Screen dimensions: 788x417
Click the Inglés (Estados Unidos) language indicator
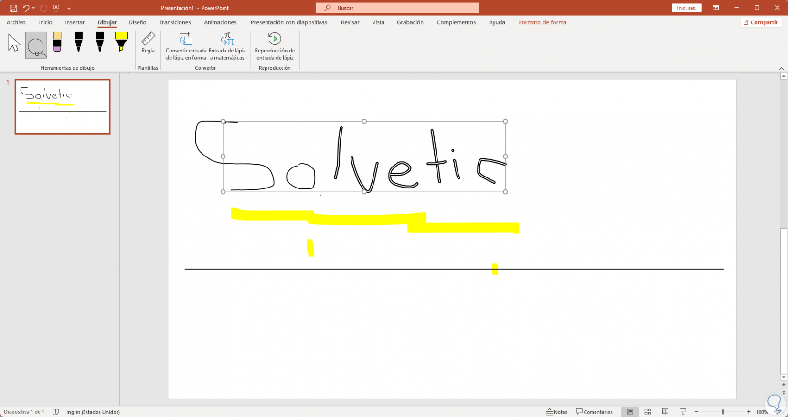tap(93, 412)
